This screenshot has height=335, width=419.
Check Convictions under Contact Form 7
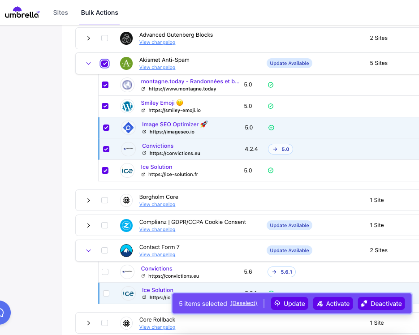pos(105,272)
